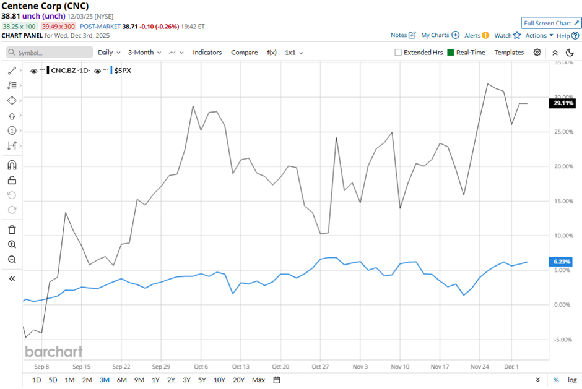Click the redo arrow icon
Image resolution: width=582 pixels, height=389 pixels.
point(12,210)
